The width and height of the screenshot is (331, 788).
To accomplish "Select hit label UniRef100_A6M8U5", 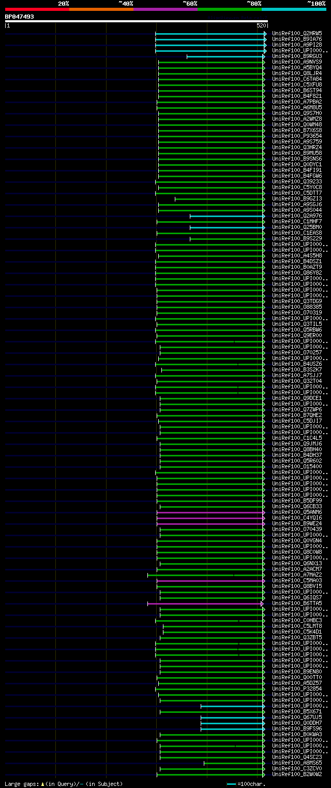I will 297,107.
